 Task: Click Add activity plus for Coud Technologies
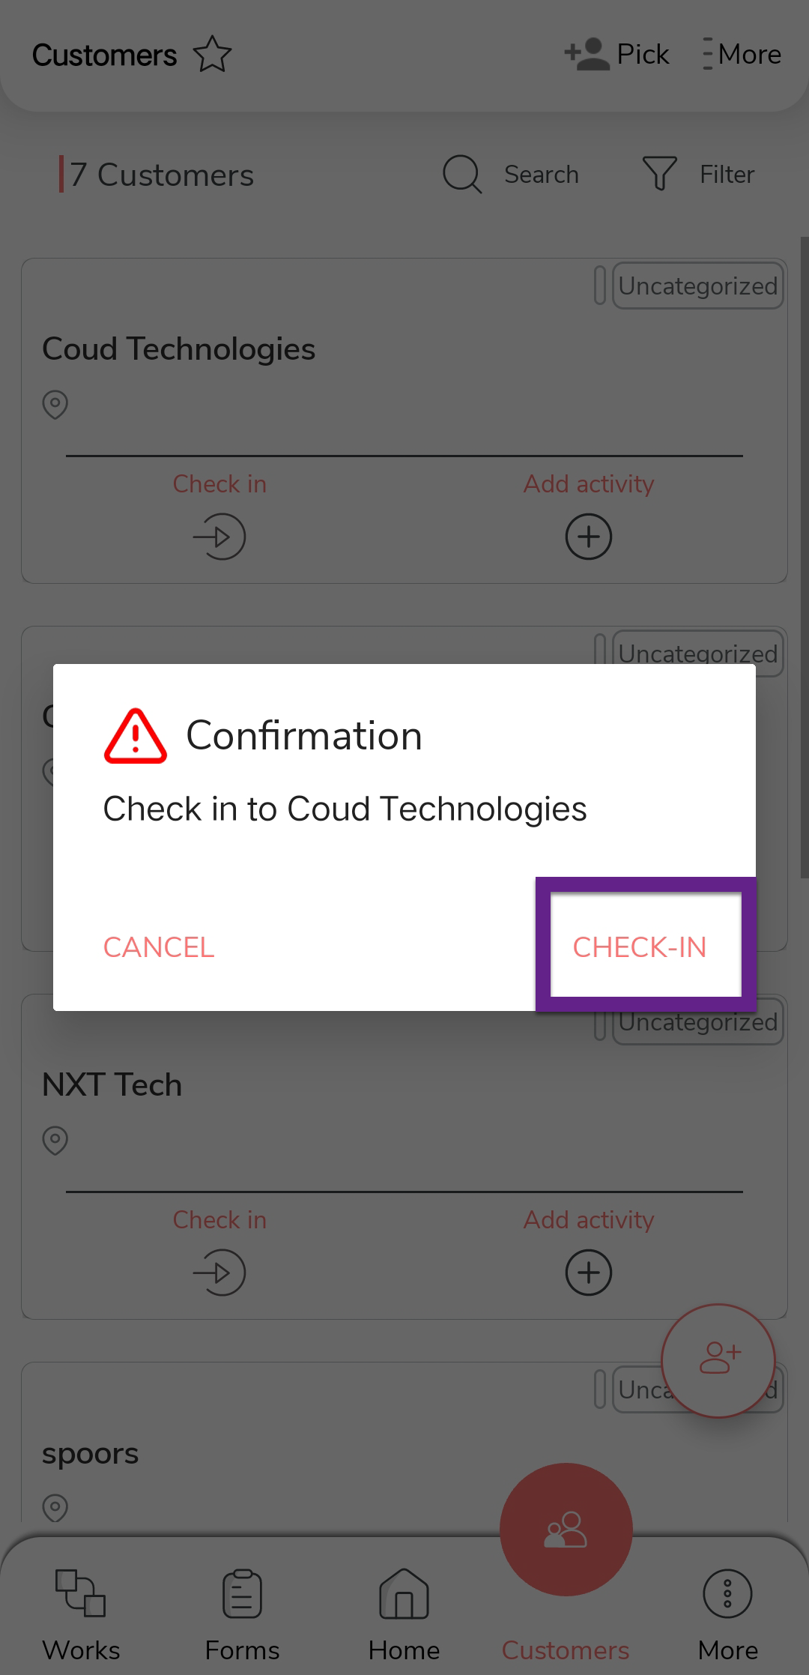click(x=589, y=537)
